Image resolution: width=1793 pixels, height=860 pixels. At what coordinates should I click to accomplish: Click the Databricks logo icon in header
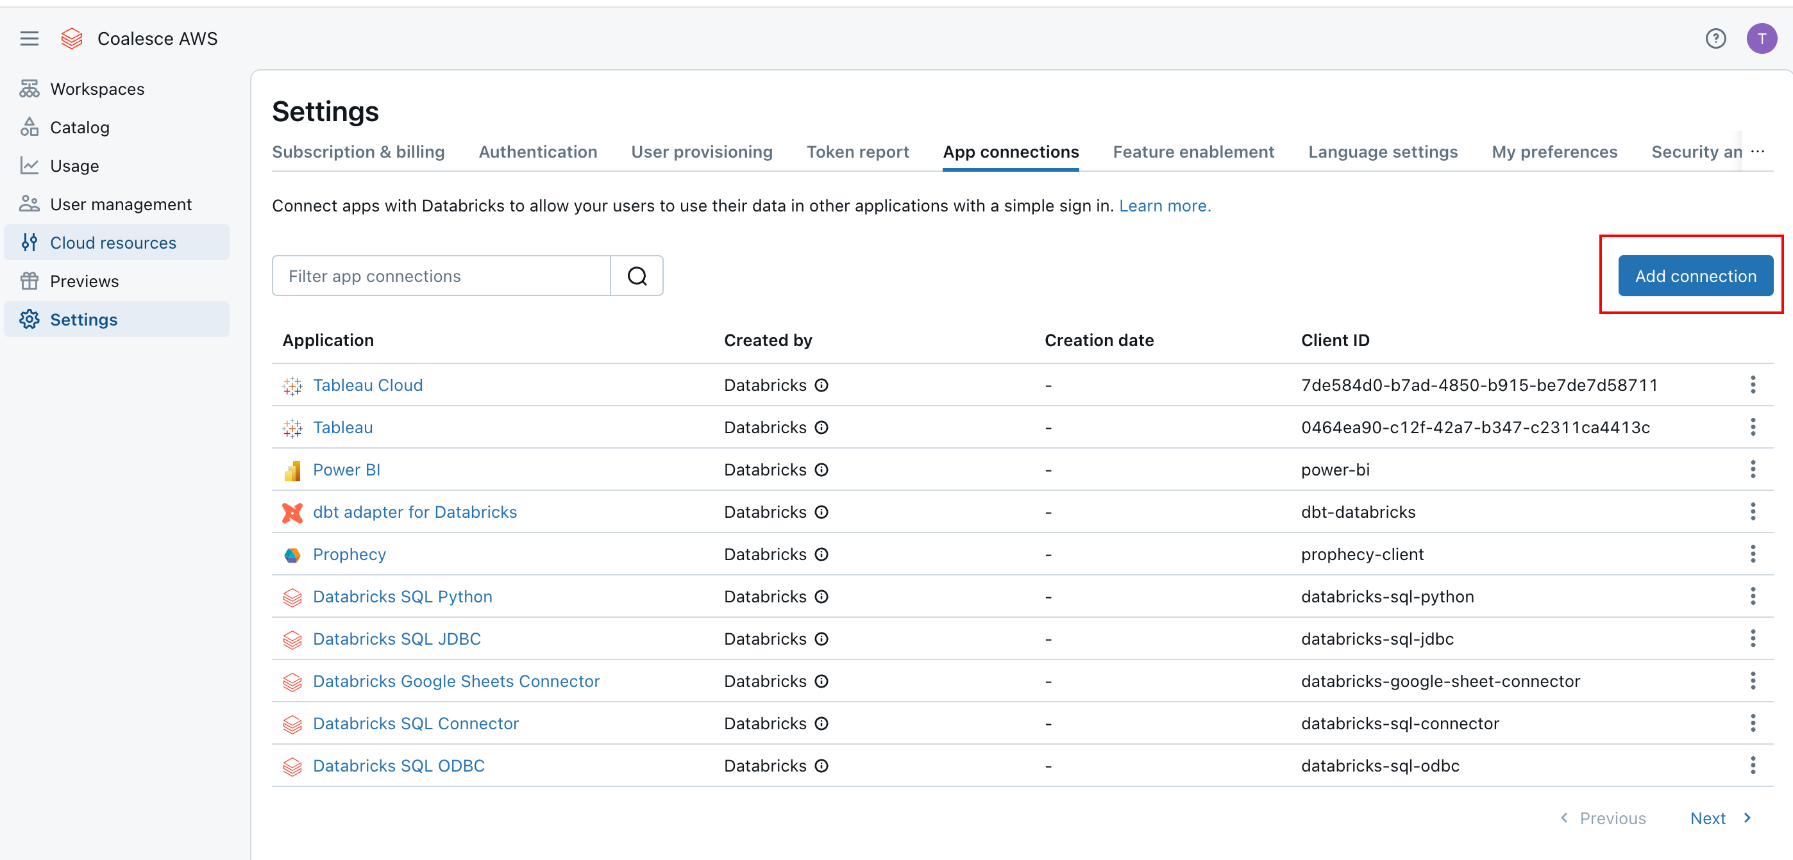[72, 38]
